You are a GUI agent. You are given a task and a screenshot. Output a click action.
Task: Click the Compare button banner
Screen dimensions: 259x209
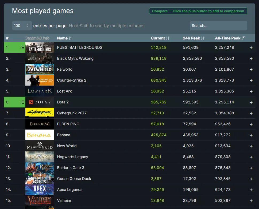[x=198, y=11]
